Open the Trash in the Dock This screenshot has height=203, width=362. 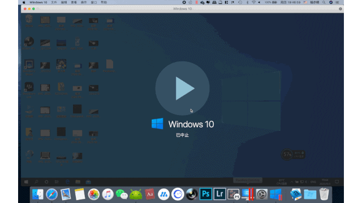click(x=324, y=194)
